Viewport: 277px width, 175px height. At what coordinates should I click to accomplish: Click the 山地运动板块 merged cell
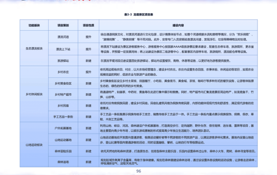click(34, 145)
